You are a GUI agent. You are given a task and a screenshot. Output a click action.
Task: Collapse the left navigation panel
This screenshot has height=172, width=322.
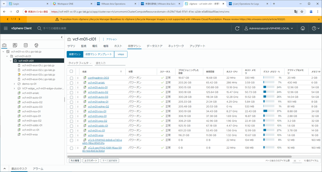(62, 37)
